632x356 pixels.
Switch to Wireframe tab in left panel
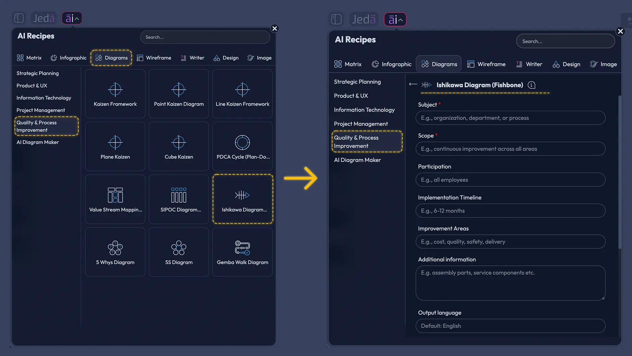pos(154,58)
